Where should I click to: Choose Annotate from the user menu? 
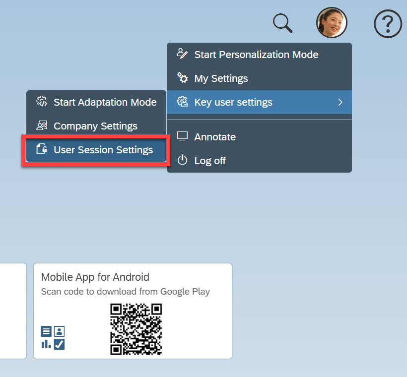coord(259,137)
